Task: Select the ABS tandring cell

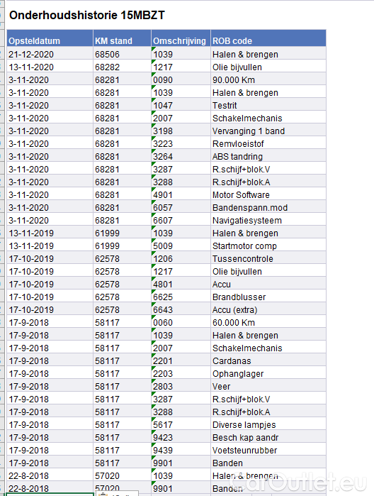Action: tap(268, 157)
